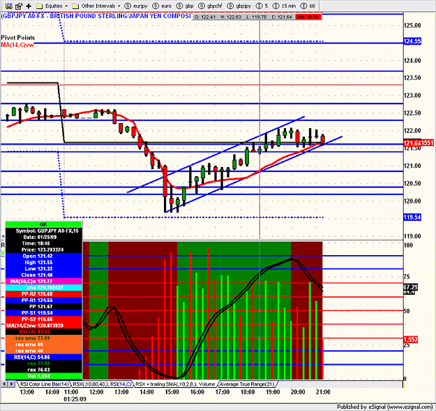This screenshot has height=411, width=436.
Task: Click the PP 121.67 row
Action: pos(44,307)
